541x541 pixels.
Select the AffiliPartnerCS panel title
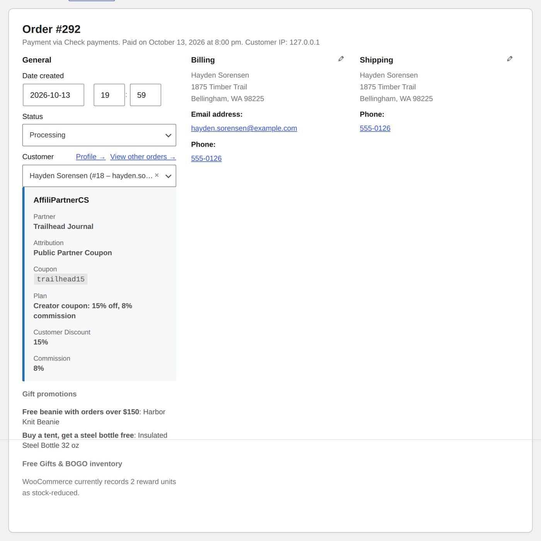pyautogui.click(x=61, y=200)
